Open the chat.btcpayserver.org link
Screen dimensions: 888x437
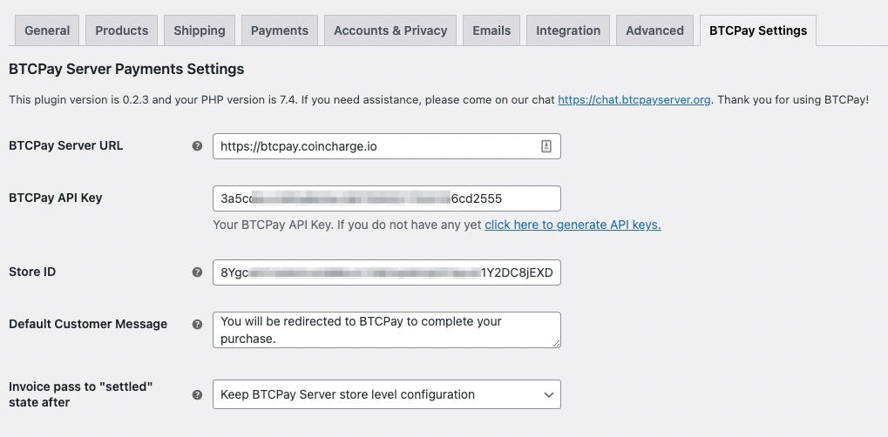click(x=634, y=99)
